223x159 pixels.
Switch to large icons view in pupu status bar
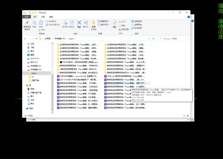(x=188, y=116)
